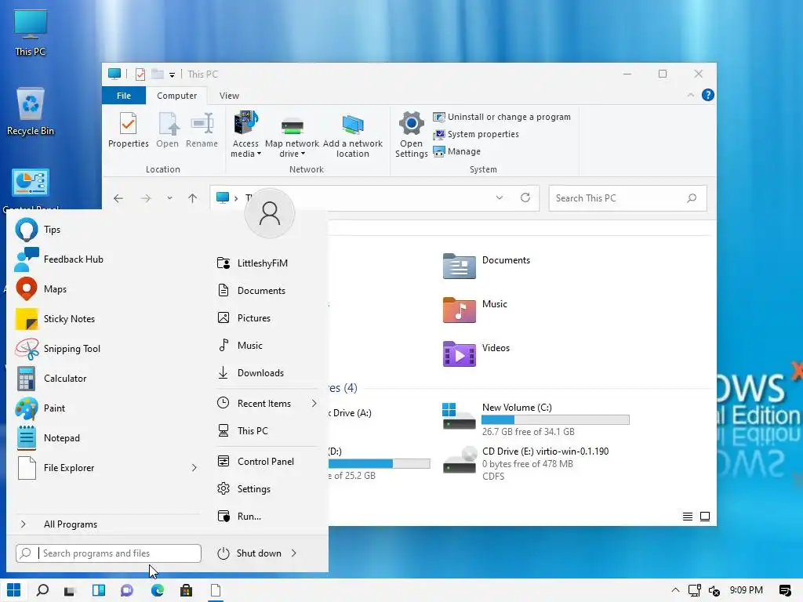This screenshot has width=803, height=602.
Task: Open Control Panel from Start menu
Action: (267, 461)
